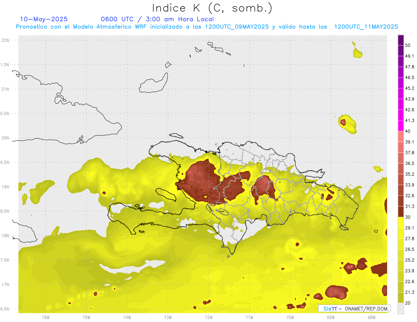Click the "21.3" value on color scale

pos(410,292)
